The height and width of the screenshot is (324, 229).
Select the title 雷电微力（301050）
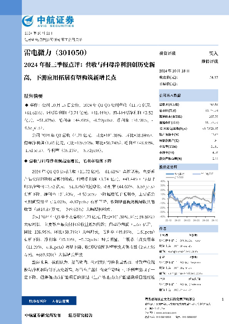(x=55, y=53)
